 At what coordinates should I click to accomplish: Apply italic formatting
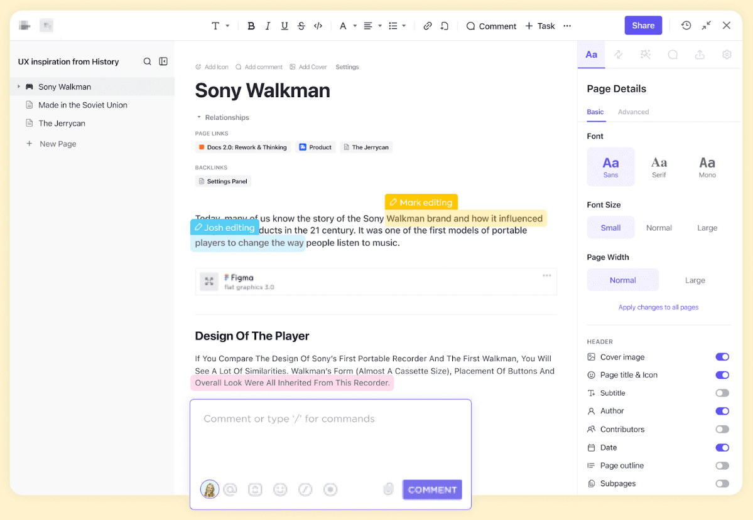[268, 26]
